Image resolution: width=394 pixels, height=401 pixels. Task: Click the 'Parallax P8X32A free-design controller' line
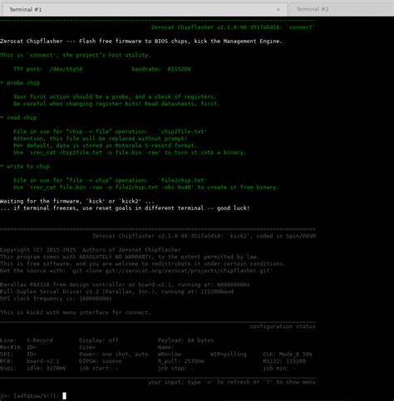tap(125, 285)
